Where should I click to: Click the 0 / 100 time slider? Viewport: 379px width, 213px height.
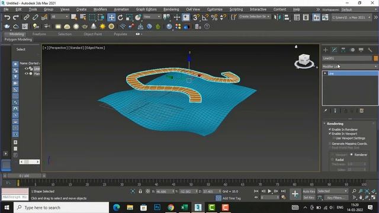(x=24, y=176)
